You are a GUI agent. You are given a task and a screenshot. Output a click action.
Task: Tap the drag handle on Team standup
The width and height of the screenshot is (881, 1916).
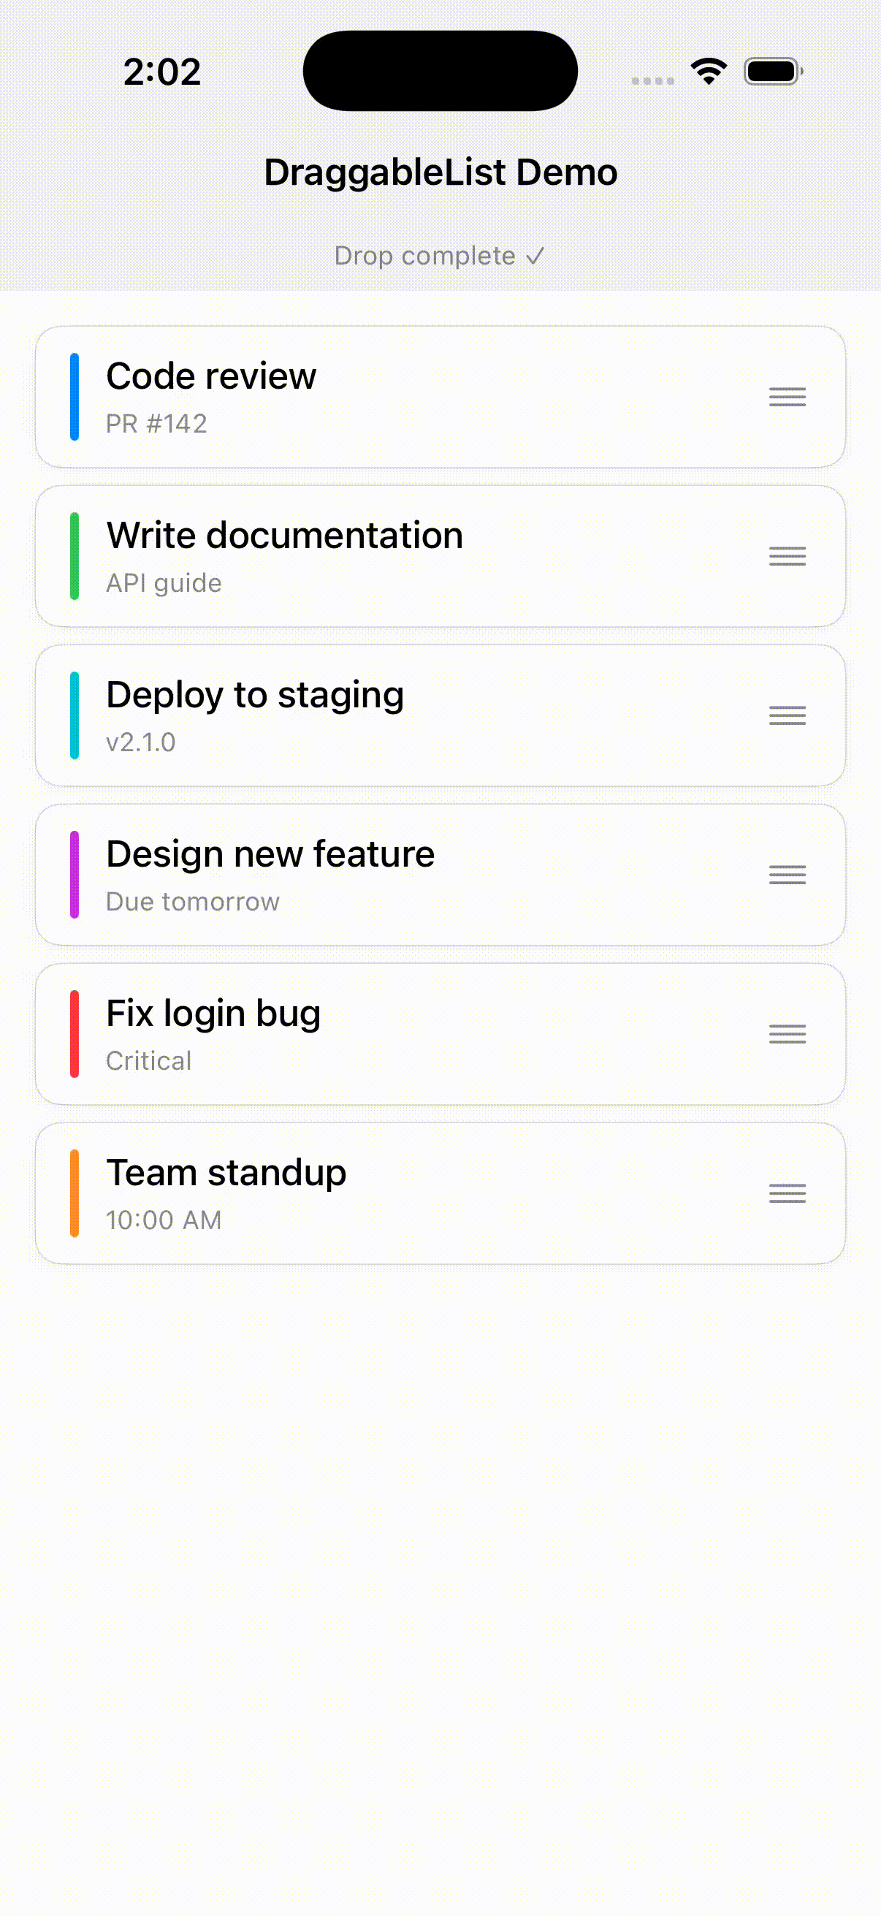coord(787,1193)
